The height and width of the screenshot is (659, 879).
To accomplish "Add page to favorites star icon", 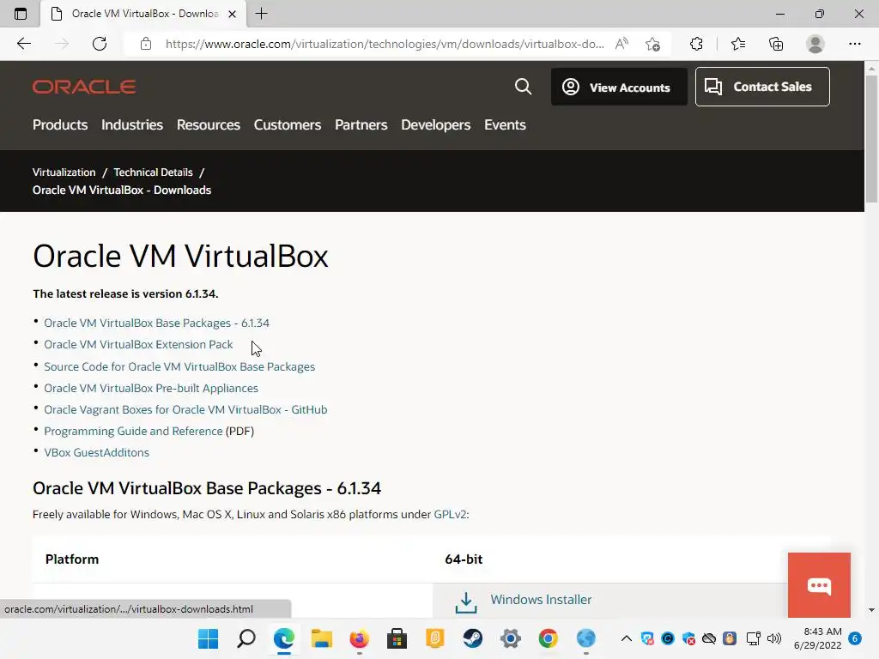I will click(652, 44).
